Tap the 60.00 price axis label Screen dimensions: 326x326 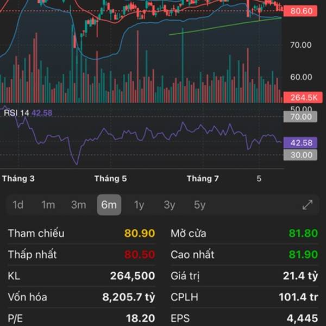pyautogui.click(x=301, y=77)
